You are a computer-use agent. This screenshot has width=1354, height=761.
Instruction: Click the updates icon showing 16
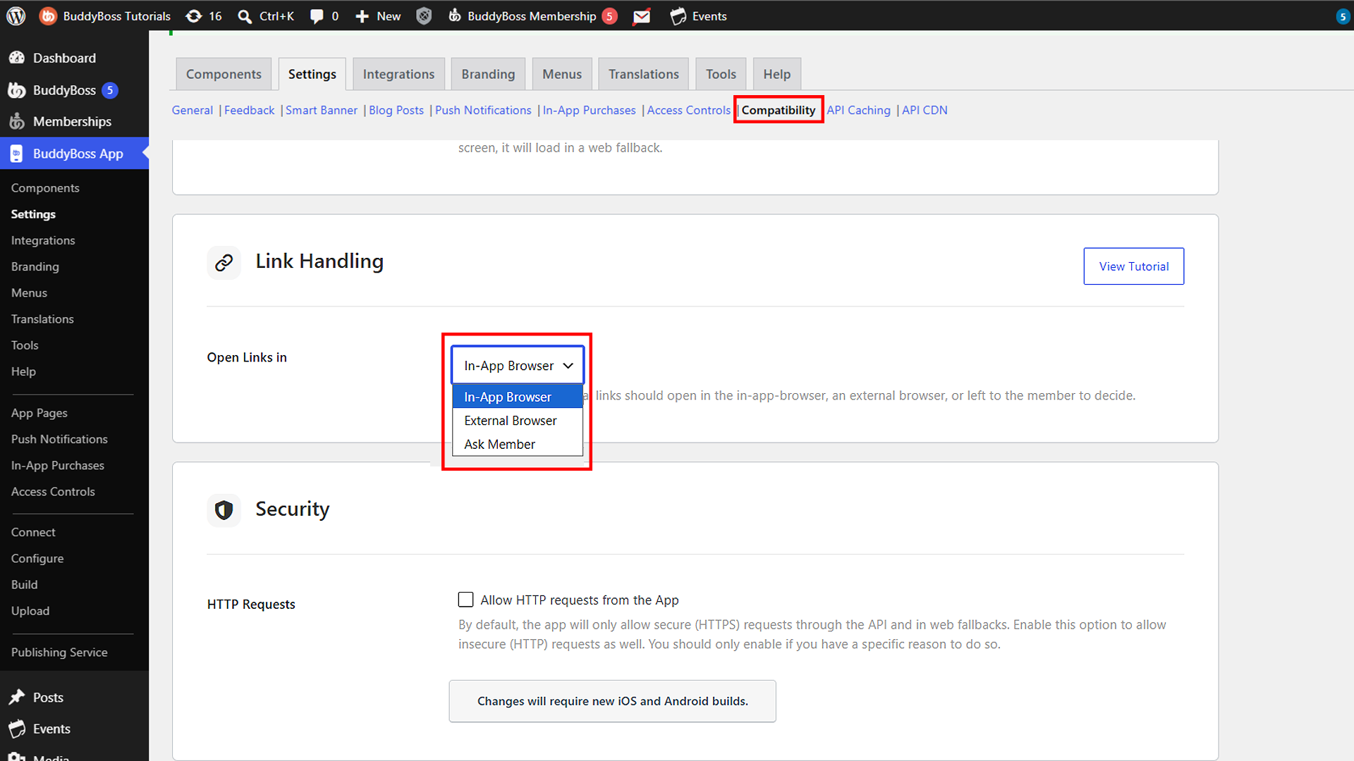point(204,16)
